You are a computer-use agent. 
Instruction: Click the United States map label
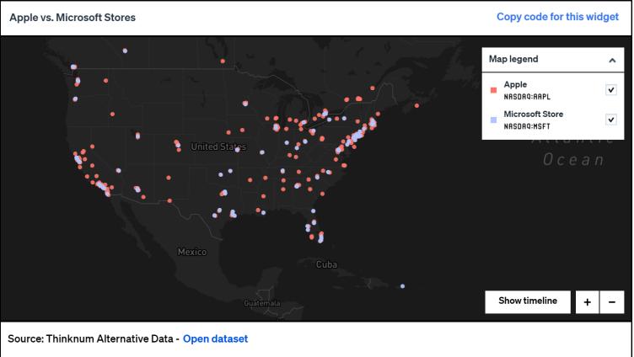[x=218, y=147]
